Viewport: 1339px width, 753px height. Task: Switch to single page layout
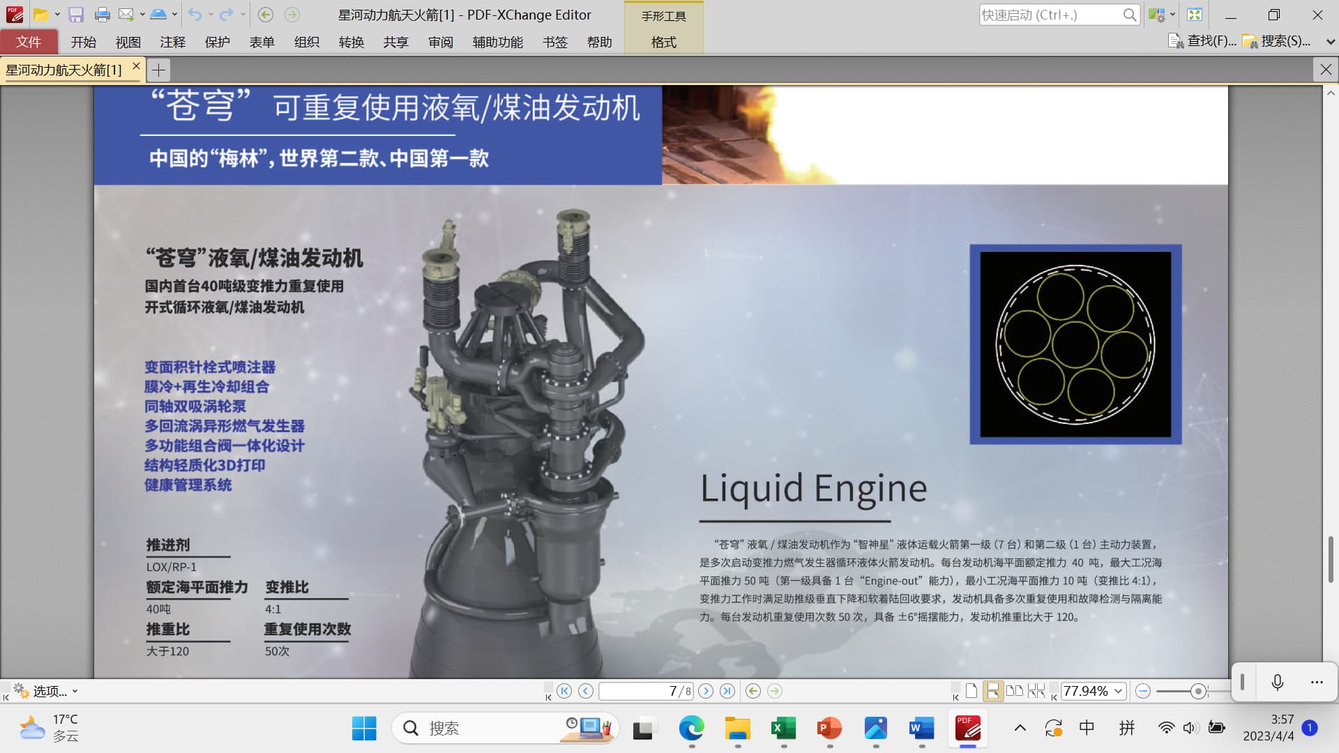[971, 691]
